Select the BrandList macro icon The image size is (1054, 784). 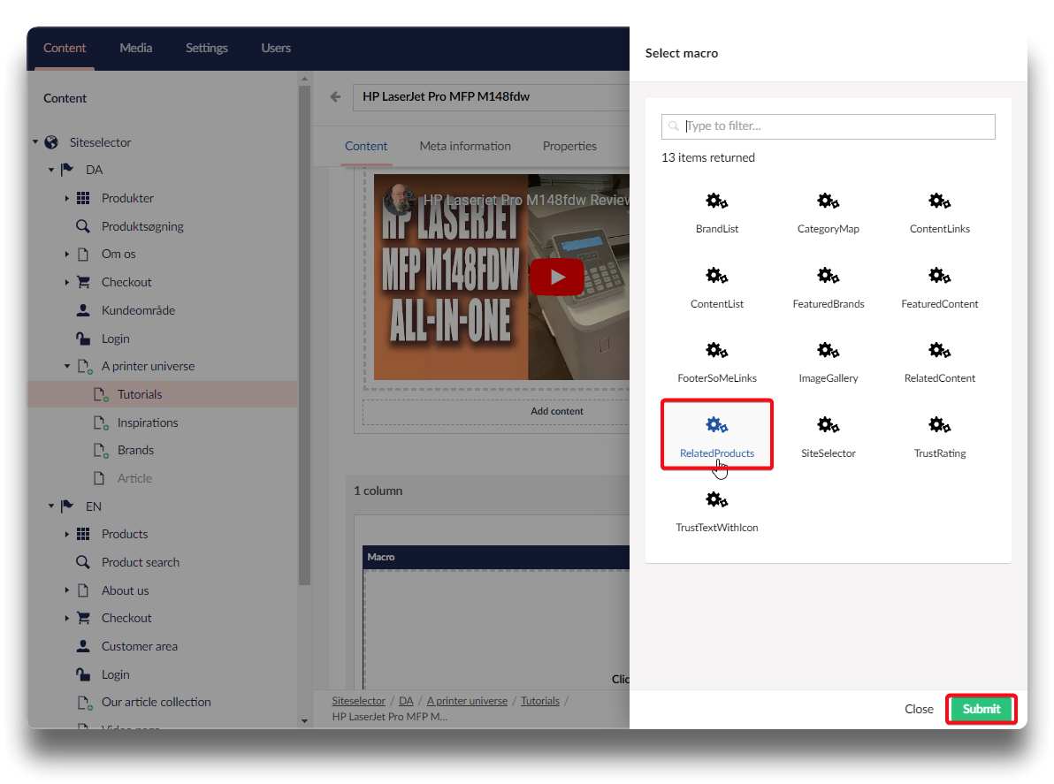(x=716, y=202)
